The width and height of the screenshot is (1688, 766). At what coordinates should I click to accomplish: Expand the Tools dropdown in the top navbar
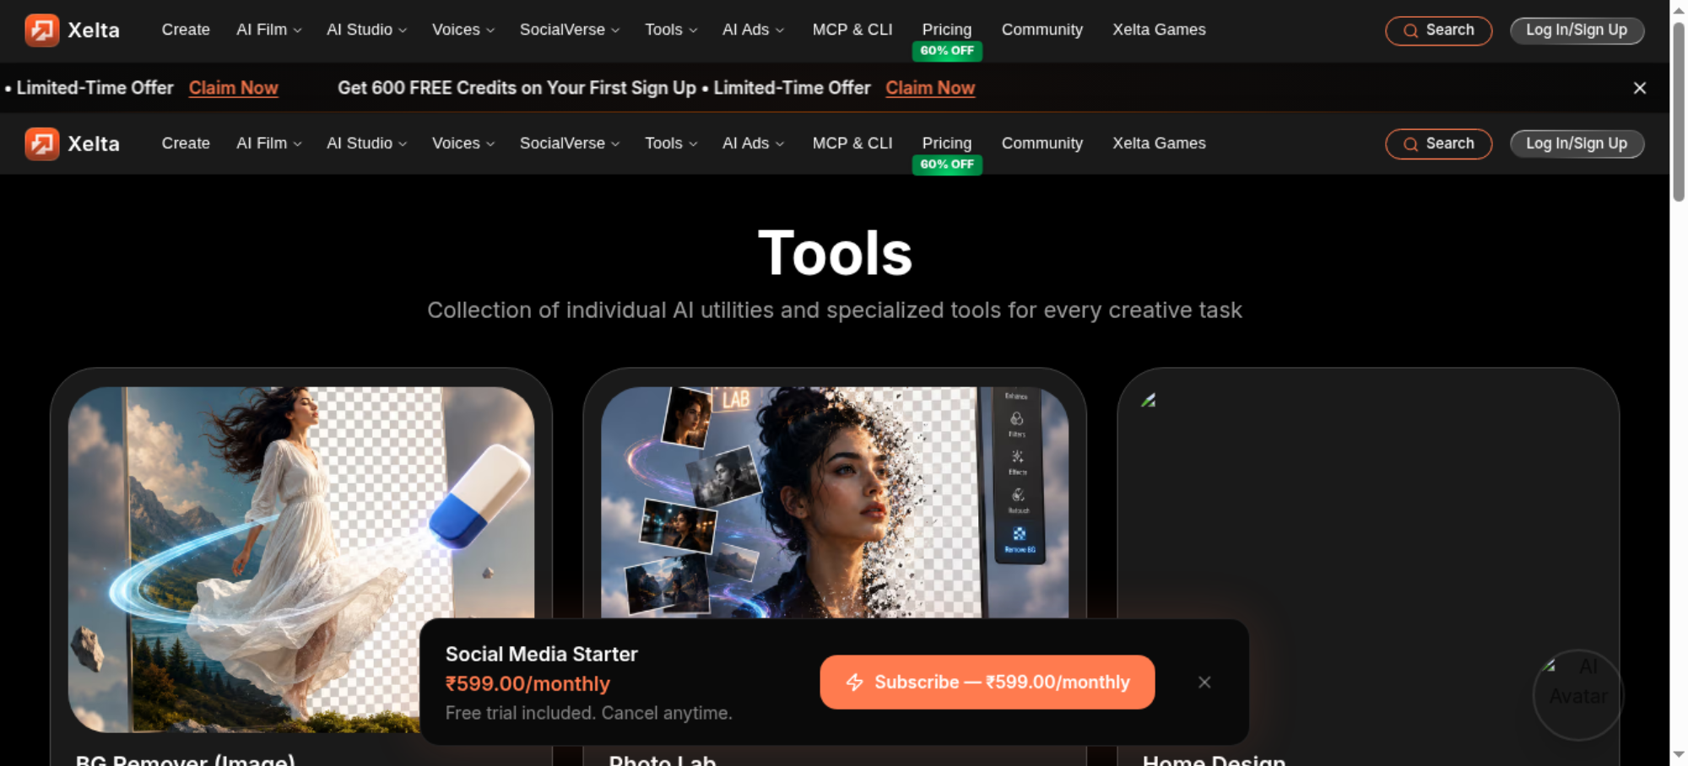tap(671, 30)
